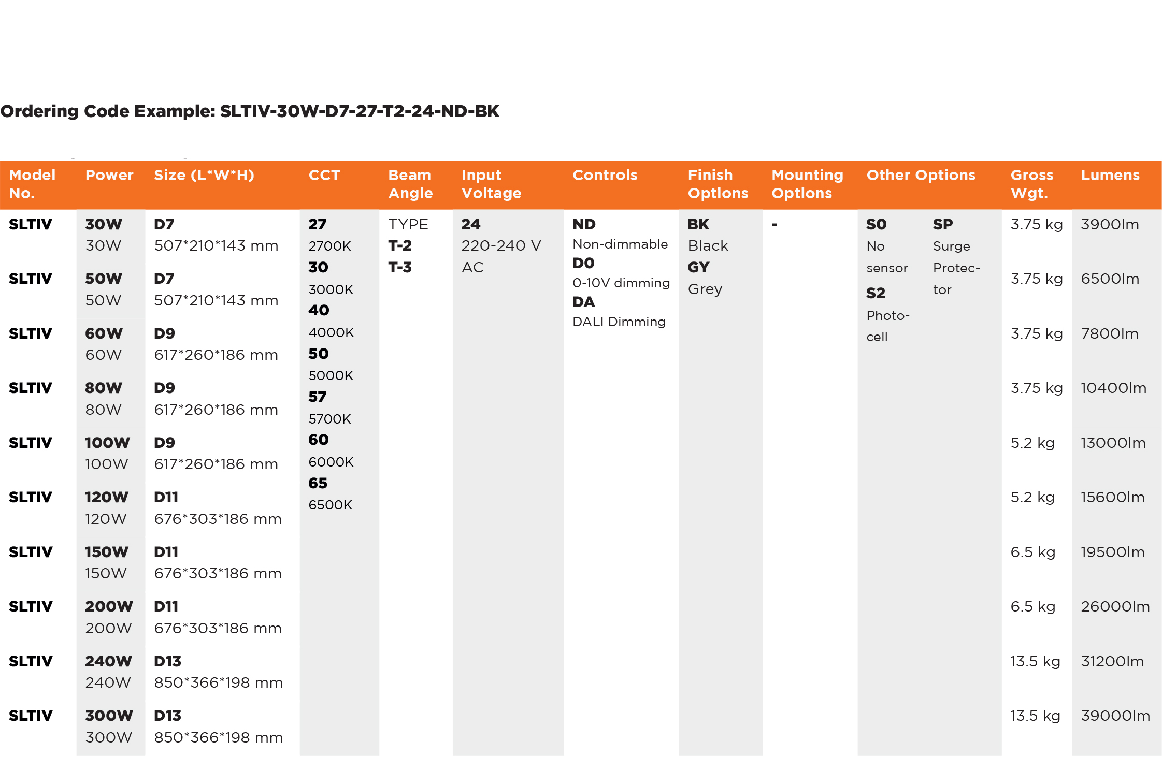Select the 'Power' column header
Image resolution: width=1162 pixels, height=757 pixels.
point(109,175)
